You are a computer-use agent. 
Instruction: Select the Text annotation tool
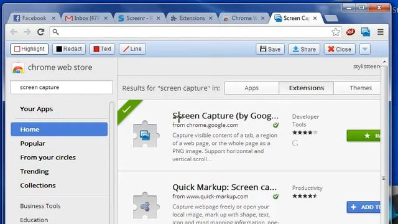[x=102, y=49]
